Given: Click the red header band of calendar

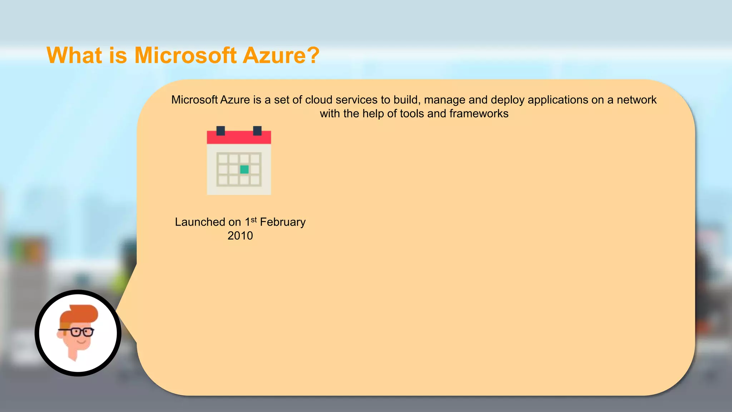Looking at the screenshot, I should (x=239, y=138).
